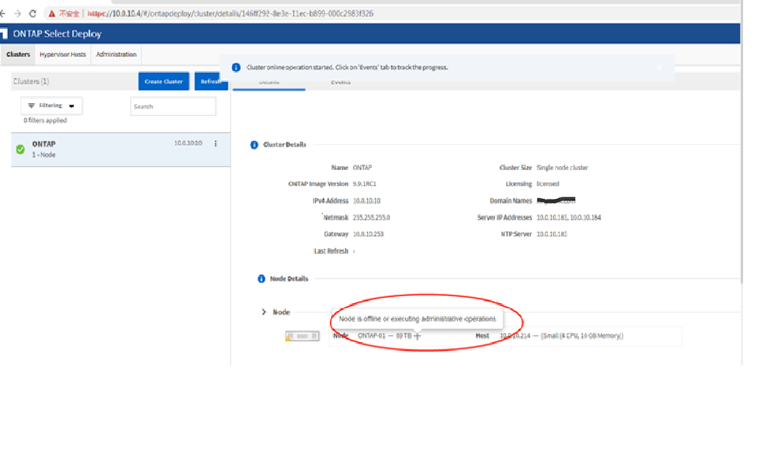Open the kebab menu for the ONTAP cluster
Screen dimensions: 784x462
pyautogui.click(x=216, y=143)
